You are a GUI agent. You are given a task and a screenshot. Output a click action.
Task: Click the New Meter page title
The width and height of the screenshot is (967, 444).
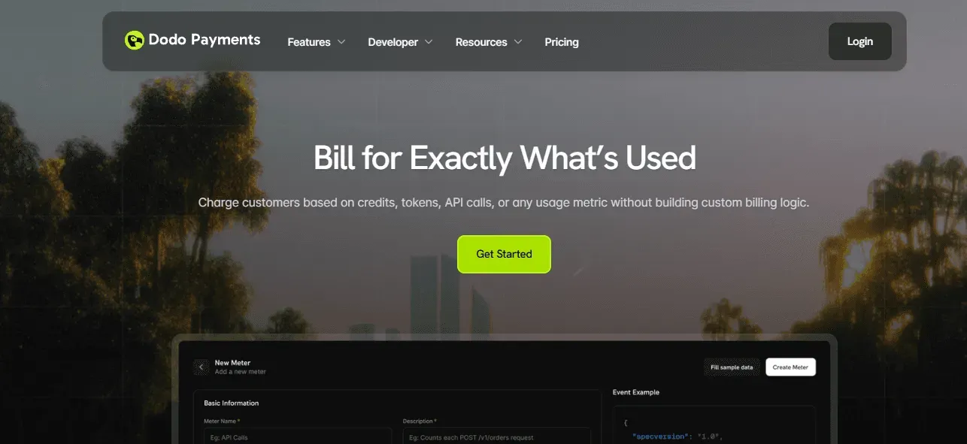(x=232, y=363)
